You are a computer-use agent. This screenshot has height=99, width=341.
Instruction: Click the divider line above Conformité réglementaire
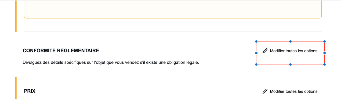point(173,32)
